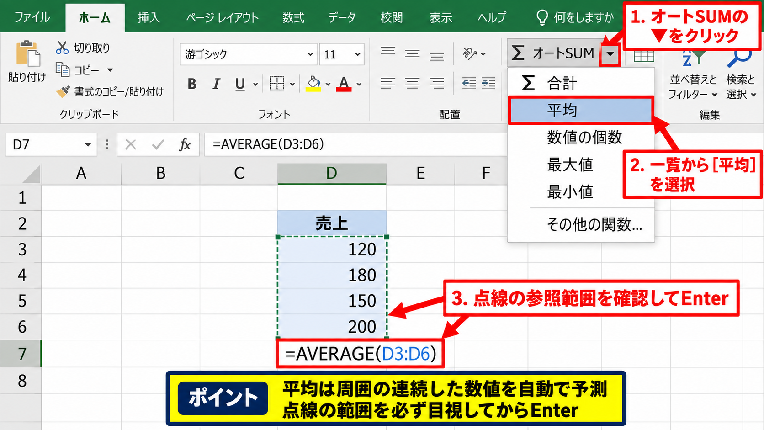Viewport: 764px width, 430px height.
Task: Open the font color dropdown arrow
Action: tap(359, 85)
